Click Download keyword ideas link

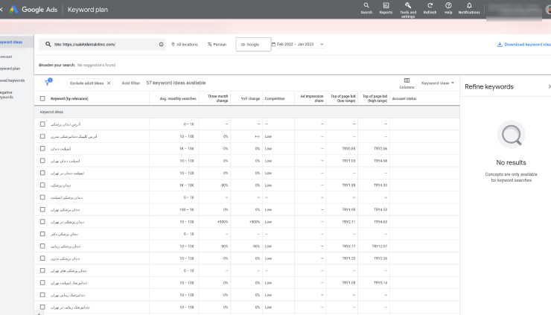[524, 44]
